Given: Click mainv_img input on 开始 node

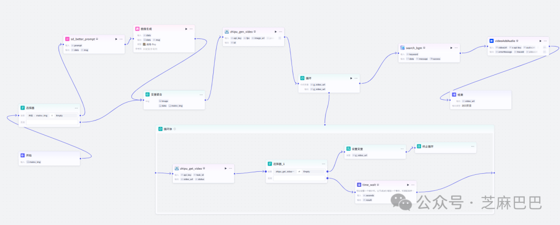Looking at the screenshot, I should click(x=34, y=162).
